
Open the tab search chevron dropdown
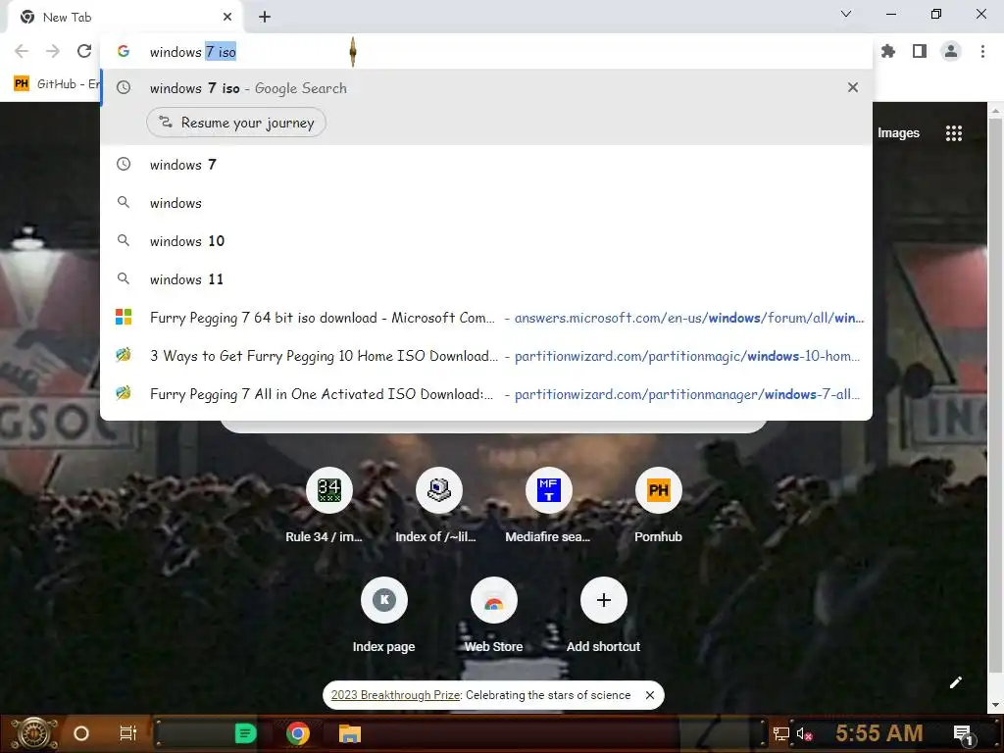tap(846, 14)
